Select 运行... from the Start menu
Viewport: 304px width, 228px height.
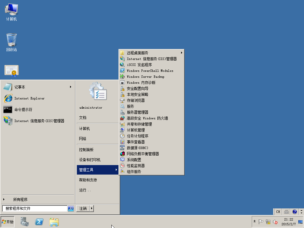click(85, 190)
